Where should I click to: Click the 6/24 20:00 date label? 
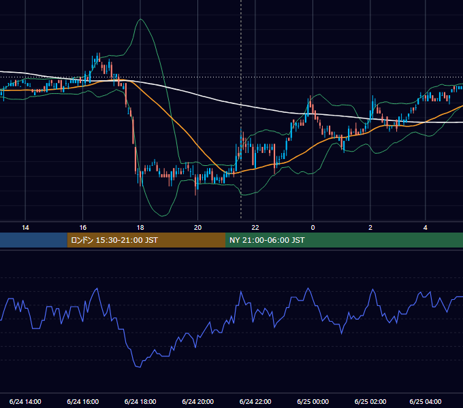click(x=198, y=401)
